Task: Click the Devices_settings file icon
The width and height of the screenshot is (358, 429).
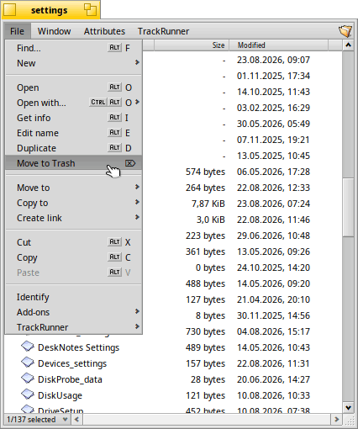Action: coord(28,363)
